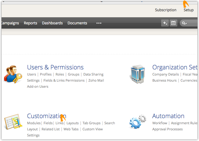Click Links under Customization
This screenshot has height=141, width=199.
(x=60, y=123)
